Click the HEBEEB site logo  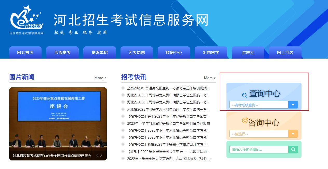point(26,20)
